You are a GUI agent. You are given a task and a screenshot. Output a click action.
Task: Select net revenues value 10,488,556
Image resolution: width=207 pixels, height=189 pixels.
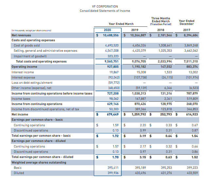(111, 35)
